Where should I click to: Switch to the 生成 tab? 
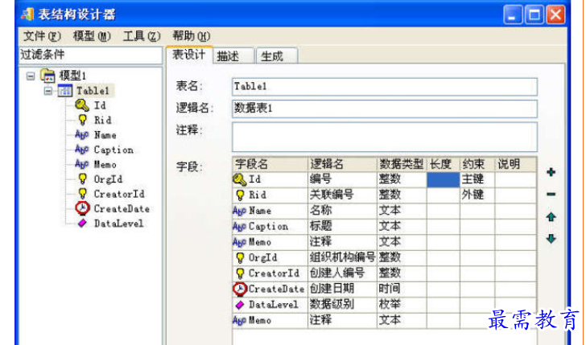tap(277, 56)
